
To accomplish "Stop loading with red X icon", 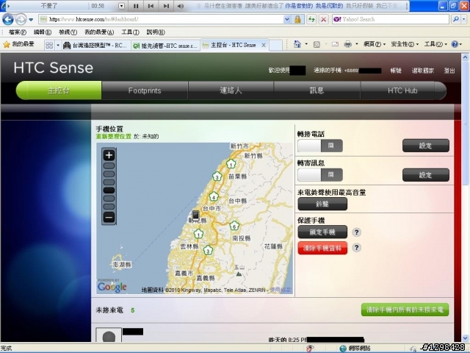I will tap(323, 20).
